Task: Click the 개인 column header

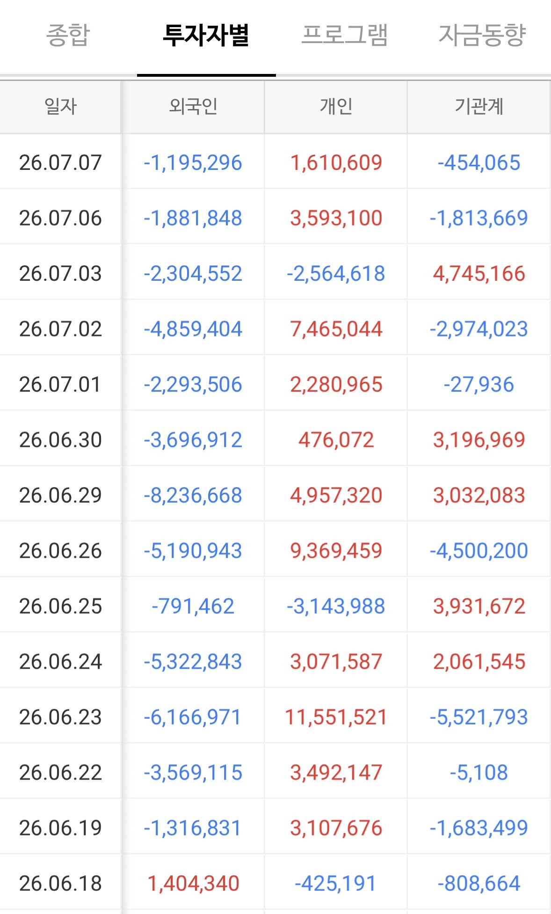Action: click(336, 107)
